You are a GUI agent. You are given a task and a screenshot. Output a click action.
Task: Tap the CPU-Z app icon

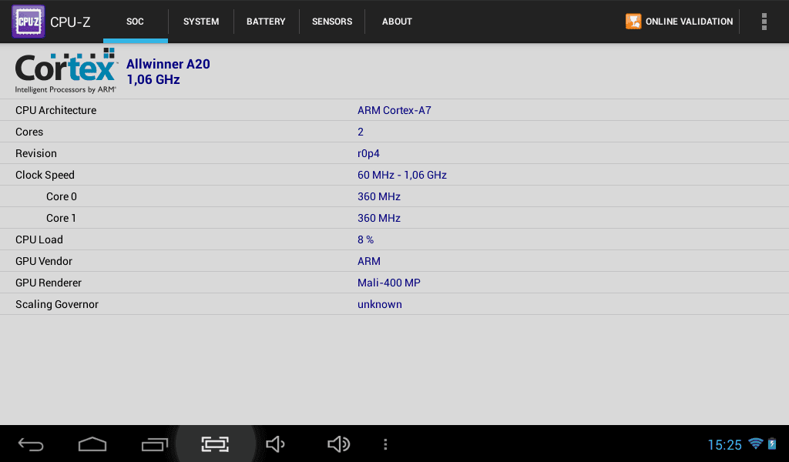point(29,21)
